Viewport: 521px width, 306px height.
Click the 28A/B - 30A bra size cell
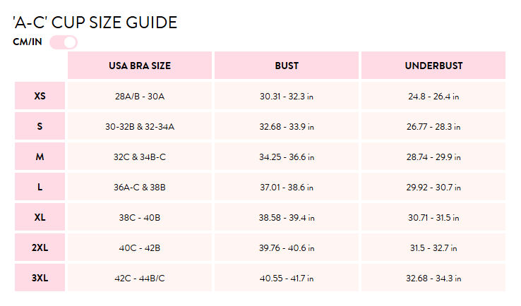click(x=140, y=96)
